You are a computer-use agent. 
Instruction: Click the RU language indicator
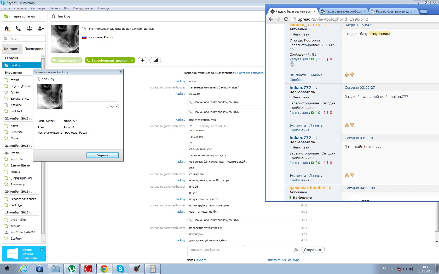coord(385,268)
